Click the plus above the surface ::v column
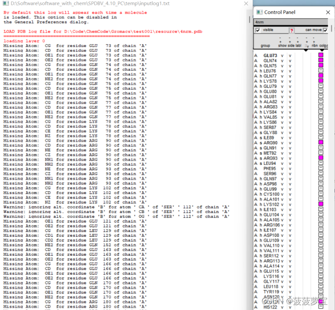This screenshot has width=335, height=310. point(306,42)
